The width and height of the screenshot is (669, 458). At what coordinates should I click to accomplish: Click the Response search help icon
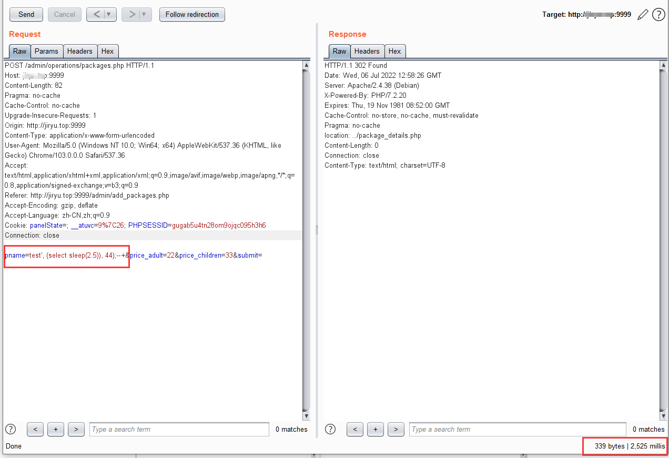tap(330, 429)
